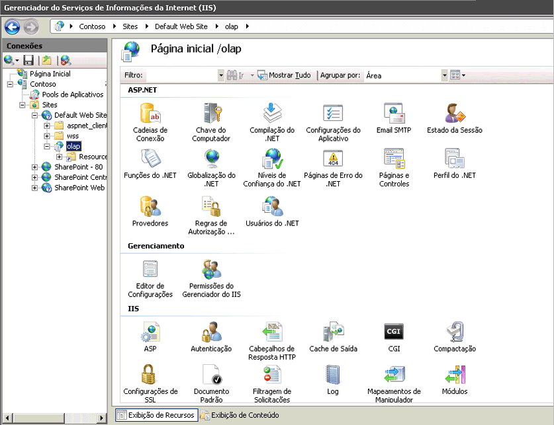Click Sites in the breadcrumb path
The image size is (554, 425).
(130, 26)
